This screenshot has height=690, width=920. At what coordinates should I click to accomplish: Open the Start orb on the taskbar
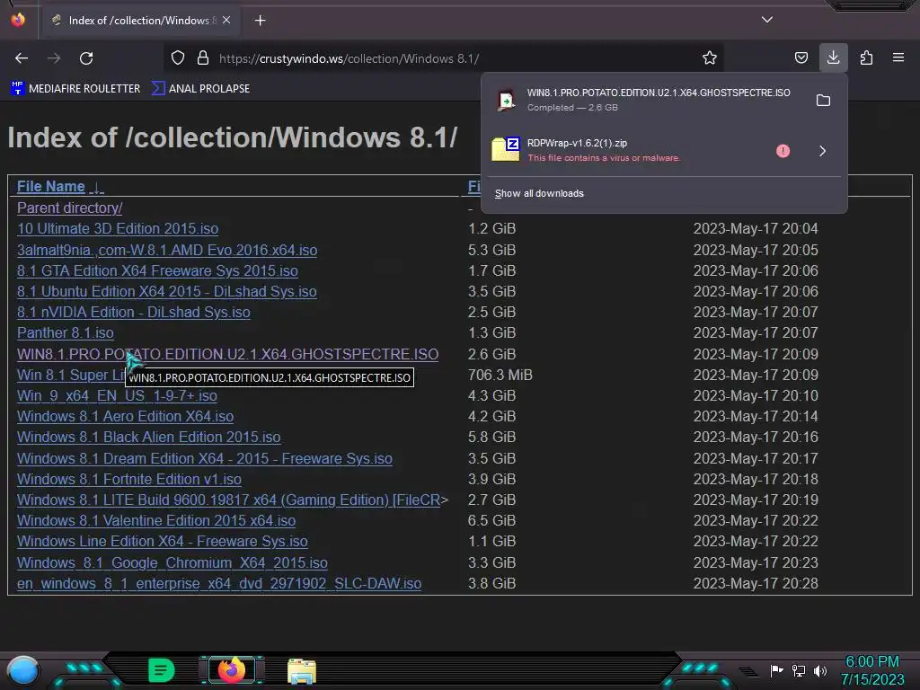22,670
